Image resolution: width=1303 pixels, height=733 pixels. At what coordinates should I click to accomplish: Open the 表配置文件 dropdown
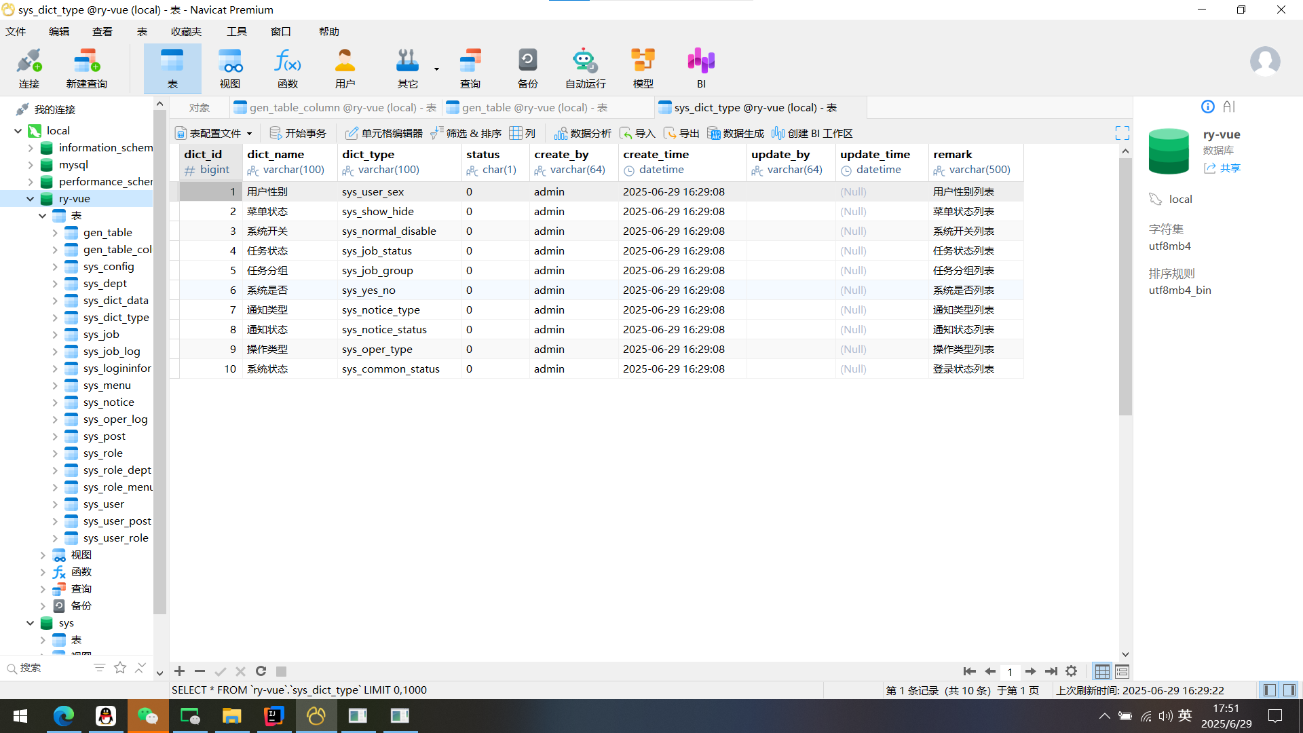click(x=214, y=133)
